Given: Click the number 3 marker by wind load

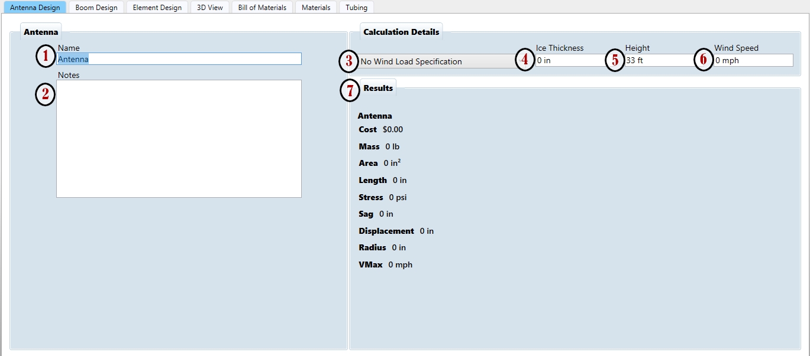Looking at the screenshot, I should coord(349,61).
